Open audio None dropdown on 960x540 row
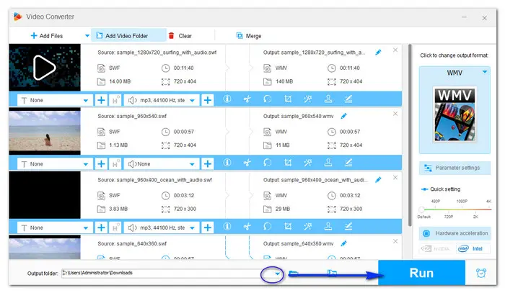This screenshot has height=293, width=505. 162,164
